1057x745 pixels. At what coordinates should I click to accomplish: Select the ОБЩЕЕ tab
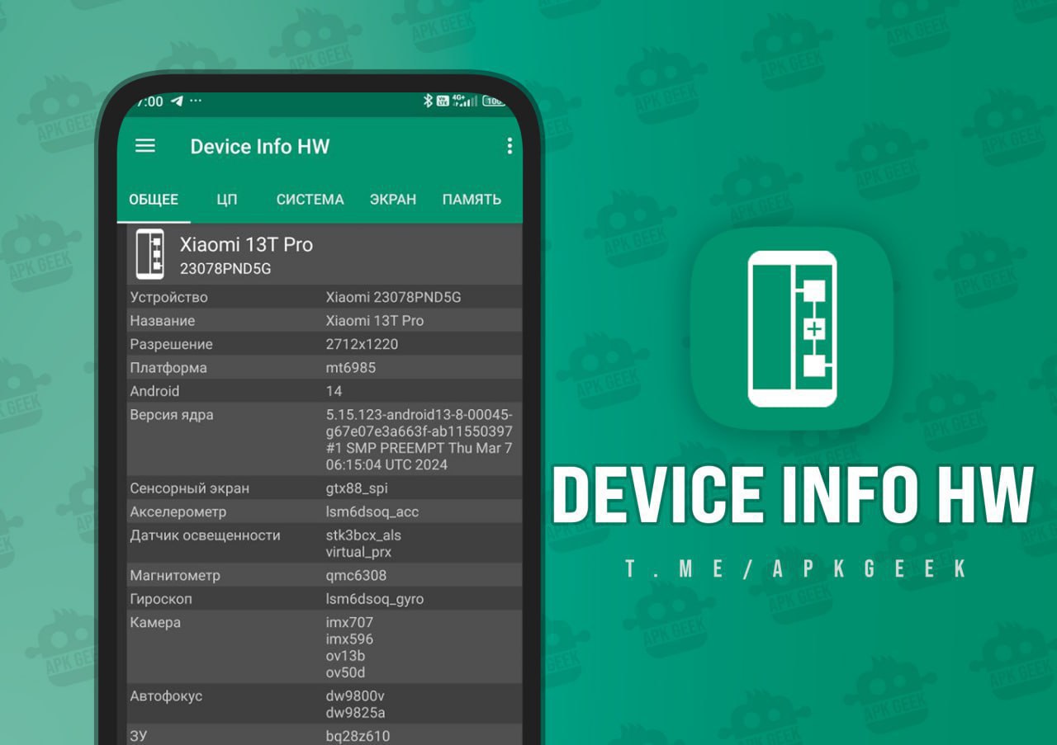click(154, 200)
